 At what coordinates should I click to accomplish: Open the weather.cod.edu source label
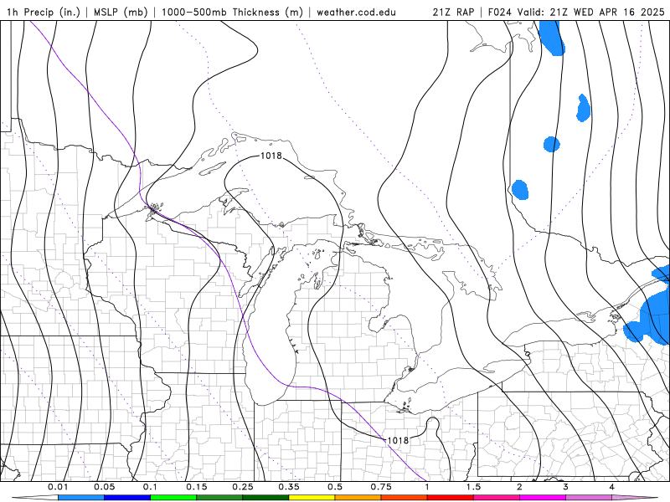click(357, 12)
